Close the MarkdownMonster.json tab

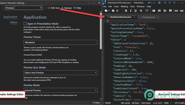[134, 17]
